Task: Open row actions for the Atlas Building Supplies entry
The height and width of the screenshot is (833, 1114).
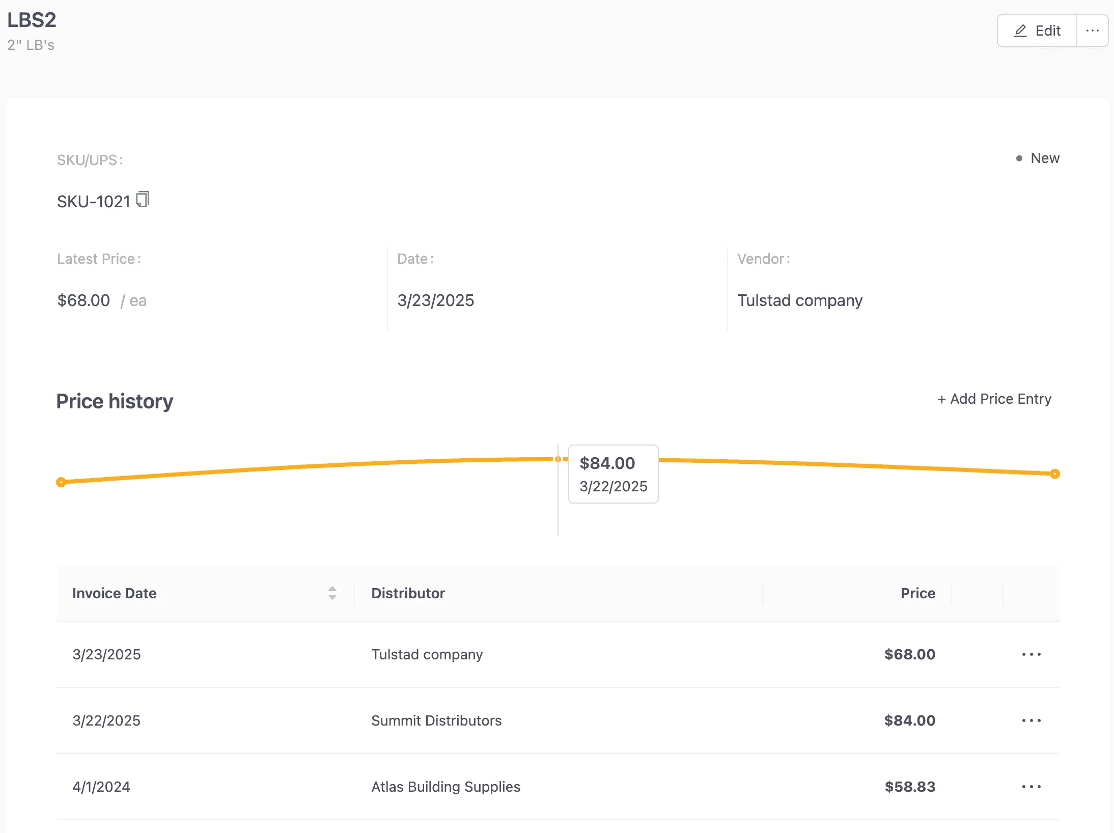Action: 1031,786
